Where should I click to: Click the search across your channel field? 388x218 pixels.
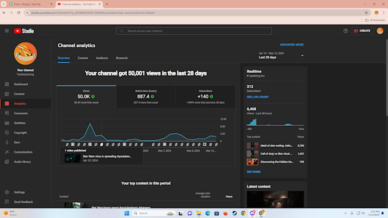coord(194,31)
